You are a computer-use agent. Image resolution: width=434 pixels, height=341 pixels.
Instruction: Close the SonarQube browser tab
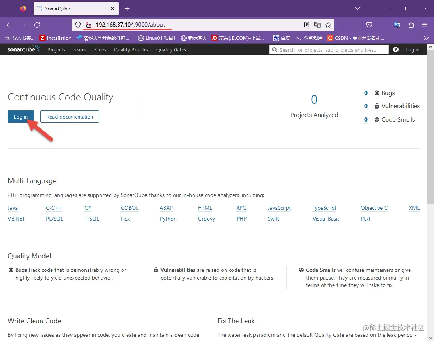pos(113,8)
